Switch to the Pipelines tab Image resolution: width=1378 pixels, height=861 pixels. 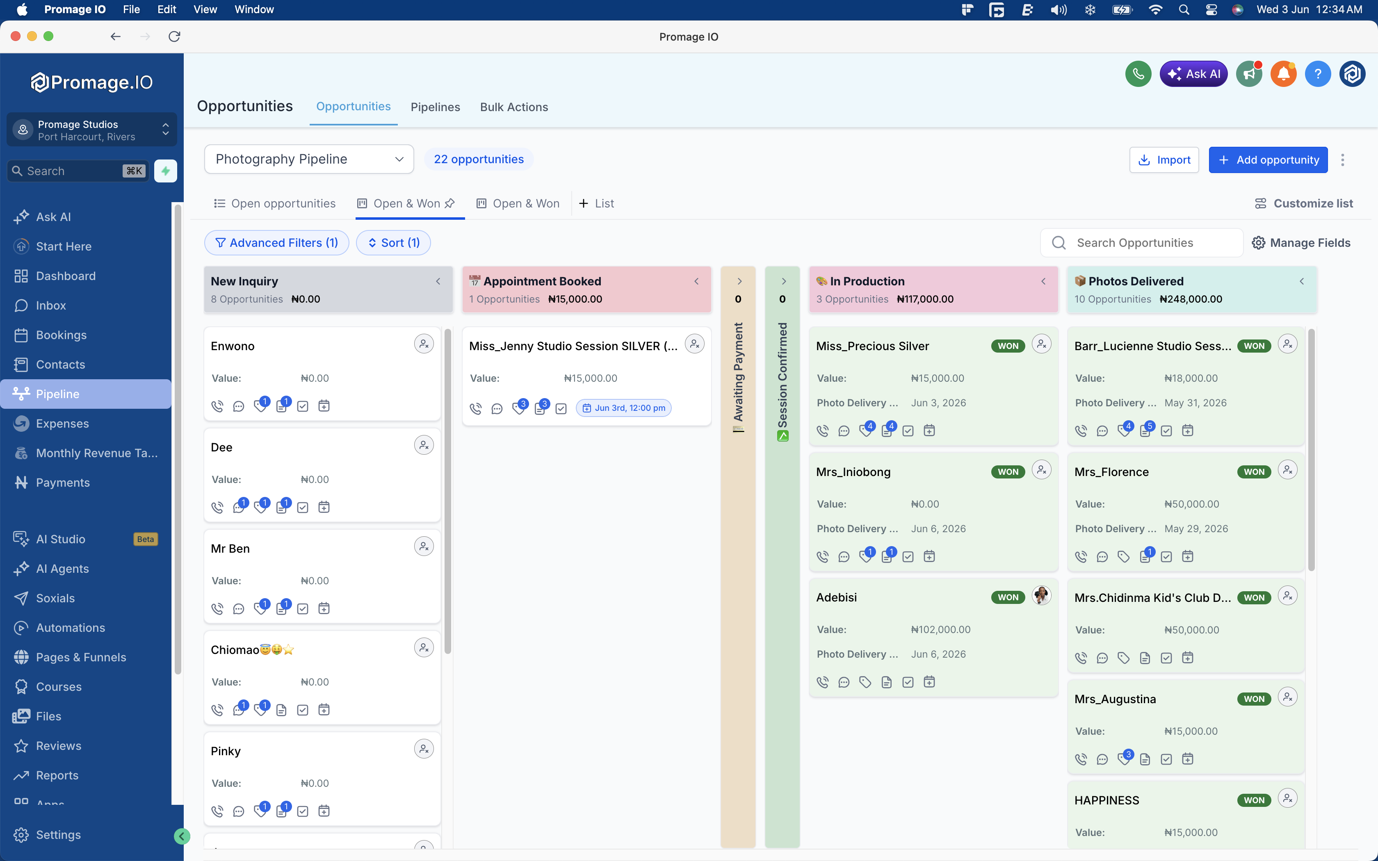(435, 107)
